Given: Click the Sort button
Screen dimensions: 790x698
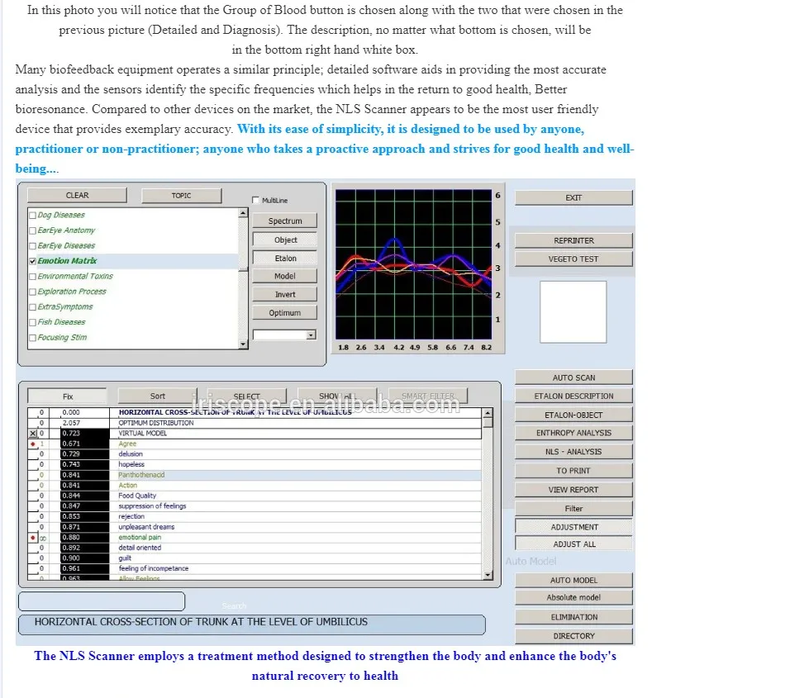Looking at the screenshot, I should [x=157, y=396].
